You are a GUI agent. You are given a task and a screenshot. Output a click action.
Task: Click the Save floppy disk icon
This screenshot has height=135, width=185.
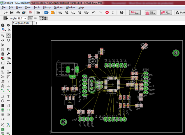12,12
